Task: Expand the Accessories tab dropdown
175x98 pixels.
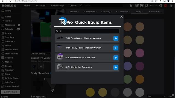Action: 123,11
